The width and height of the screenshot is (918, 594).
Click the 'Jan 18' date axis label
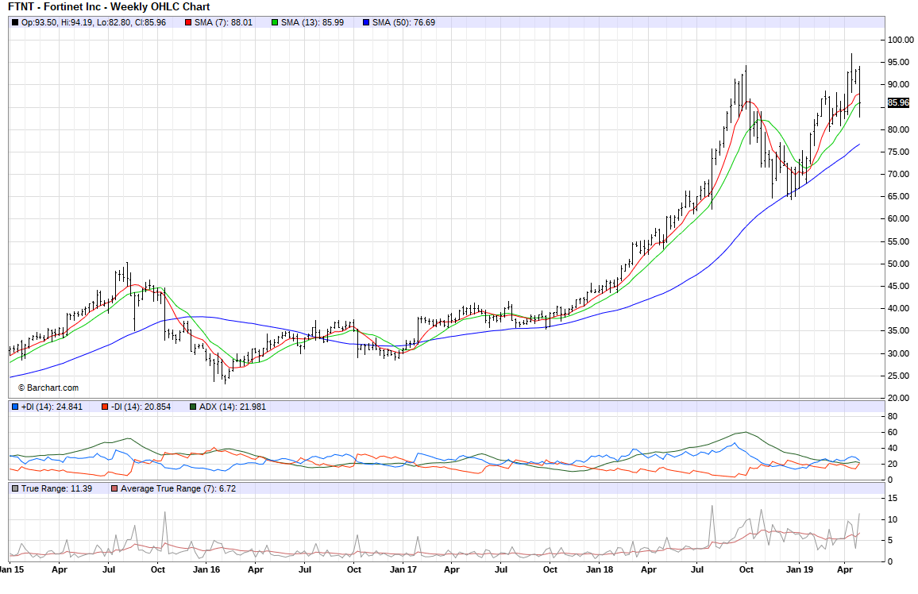point(600,569)
